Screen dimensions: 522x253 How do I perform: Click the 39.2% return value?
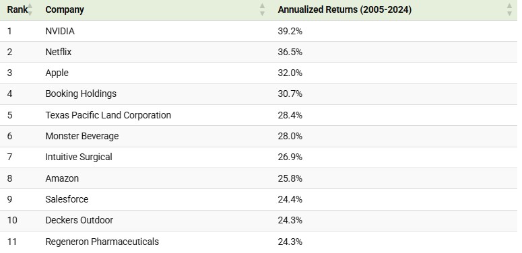coord(290,31)
